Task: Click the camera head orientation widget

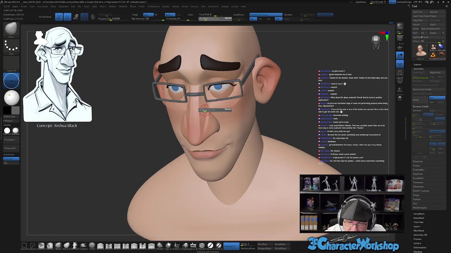Action: pos(376,41)
